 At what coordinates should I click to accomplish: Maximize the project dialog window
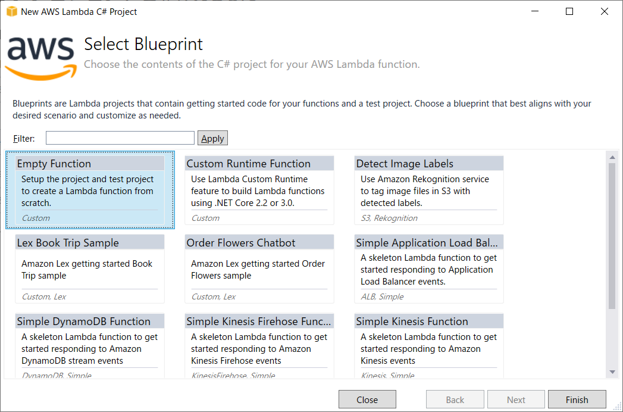(x=569, y=11)
